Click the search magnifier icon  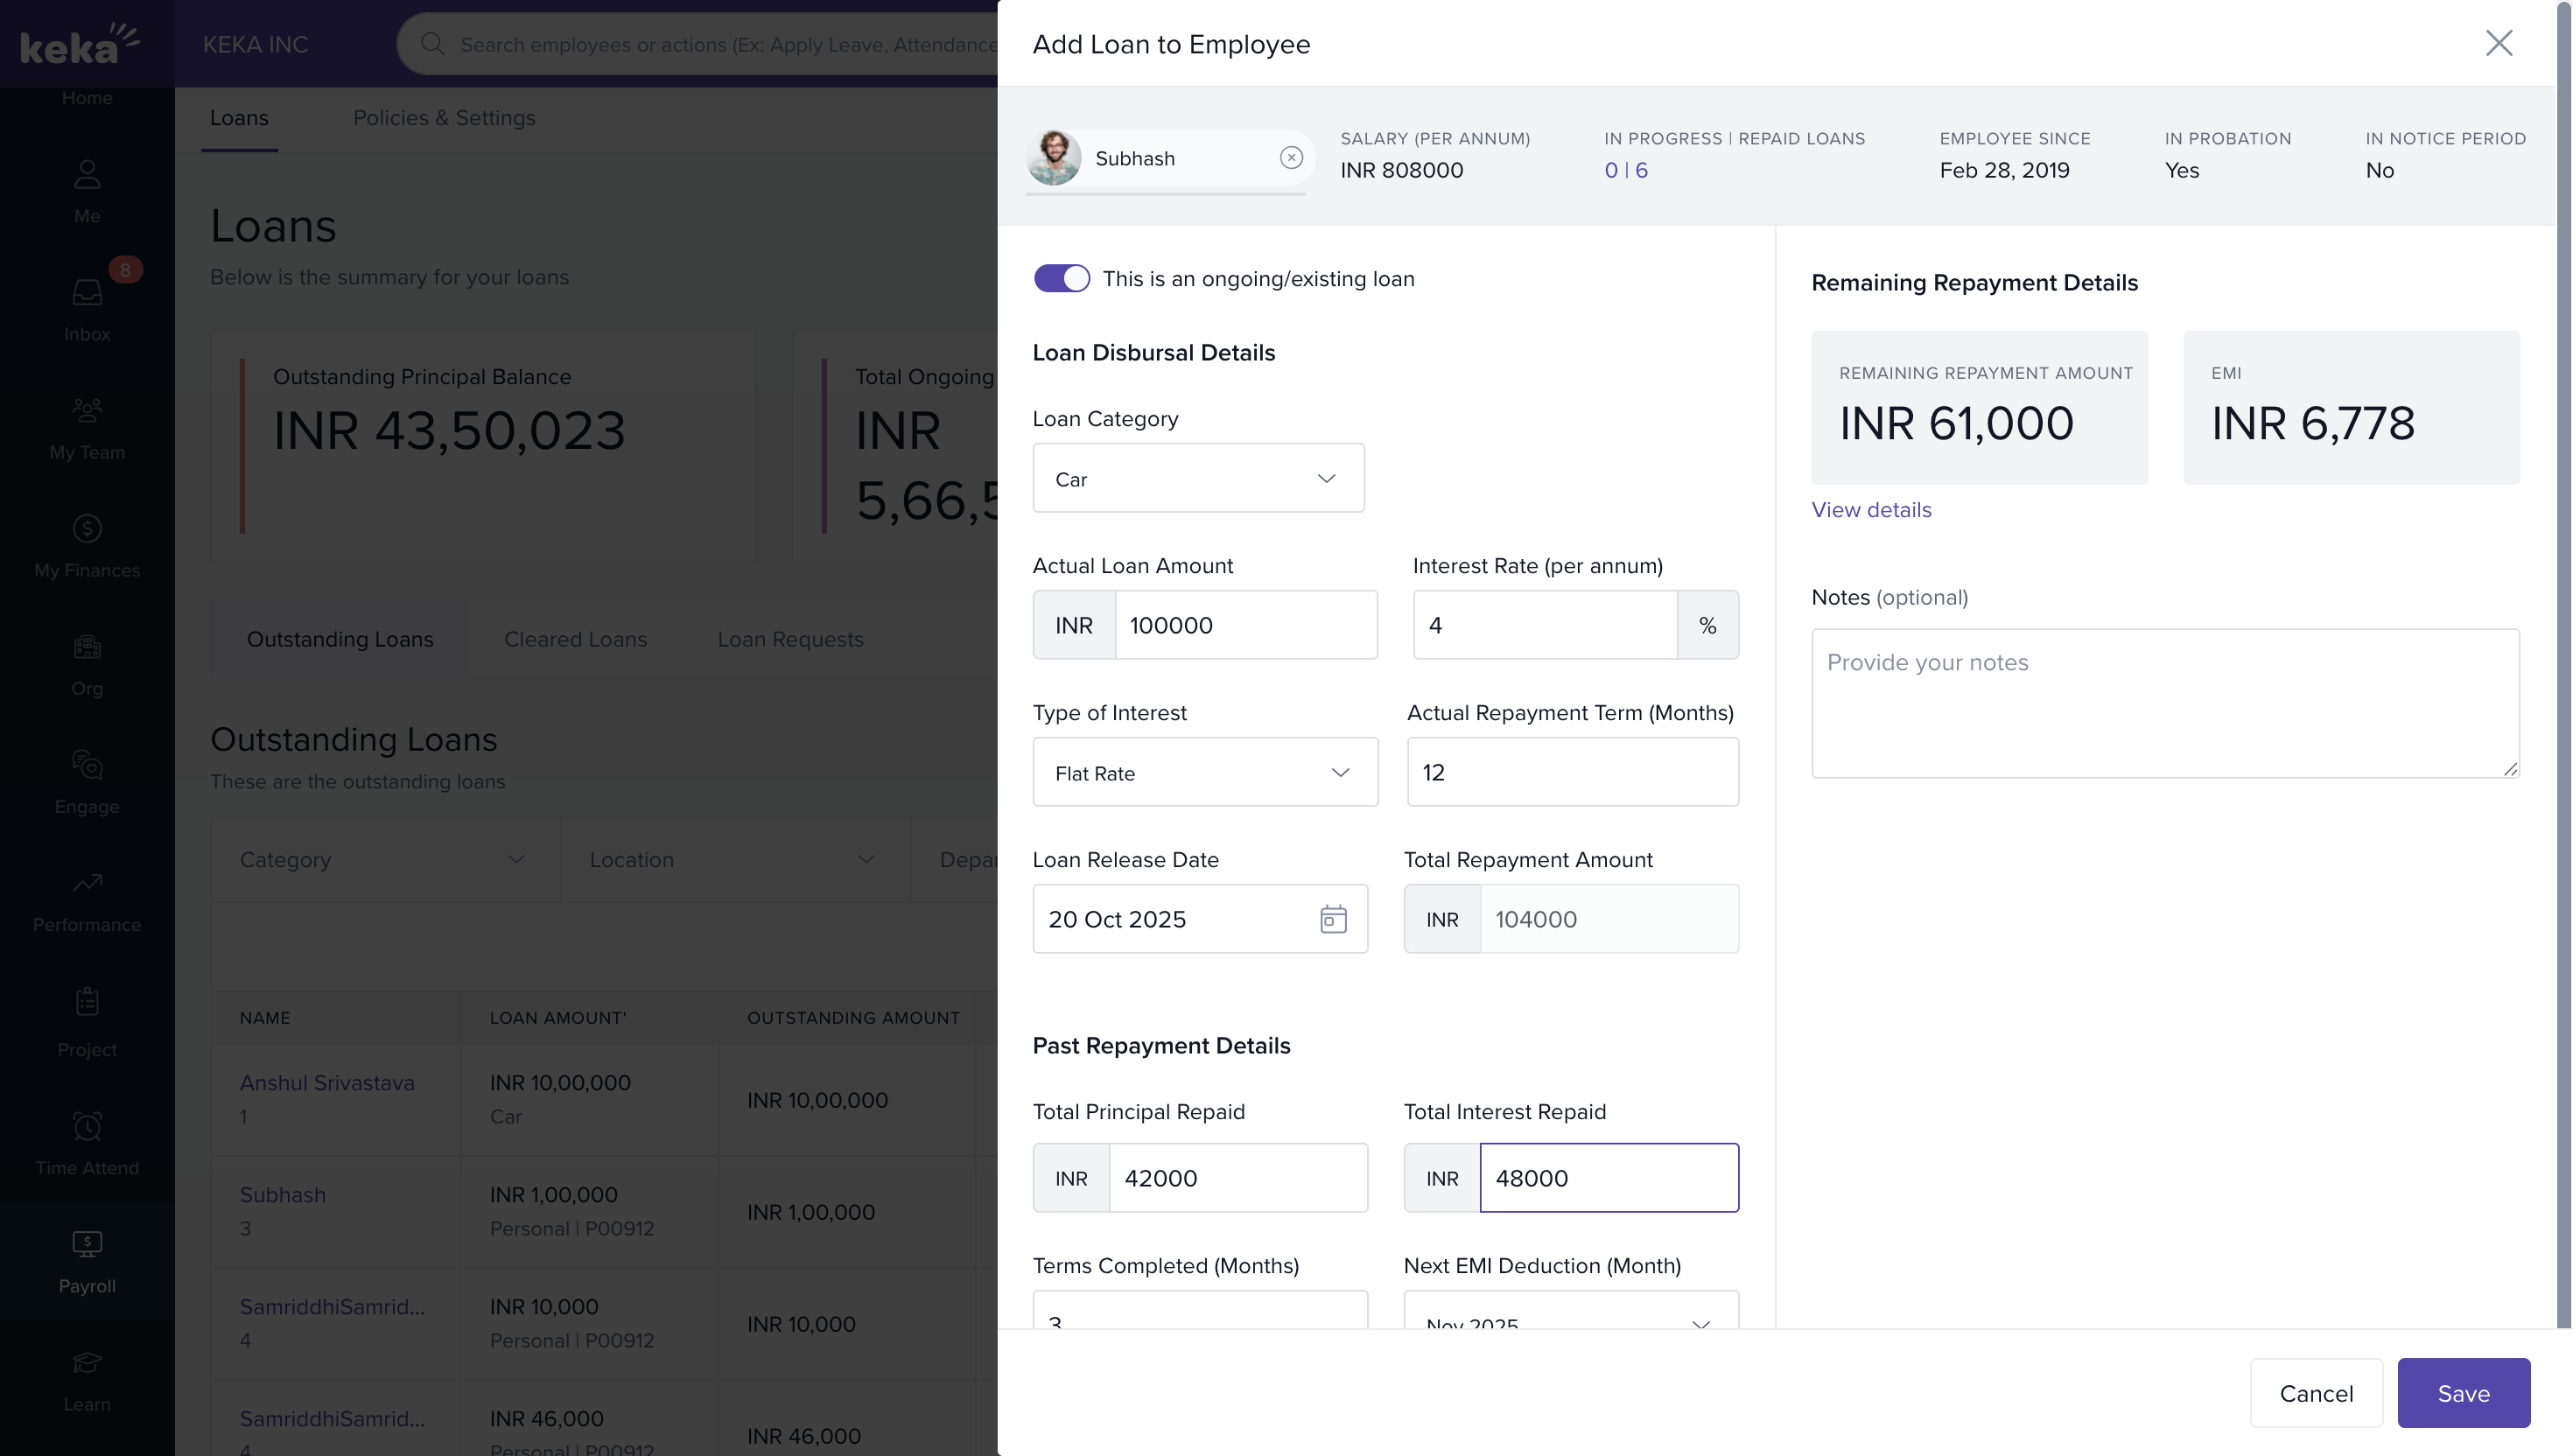432,44
